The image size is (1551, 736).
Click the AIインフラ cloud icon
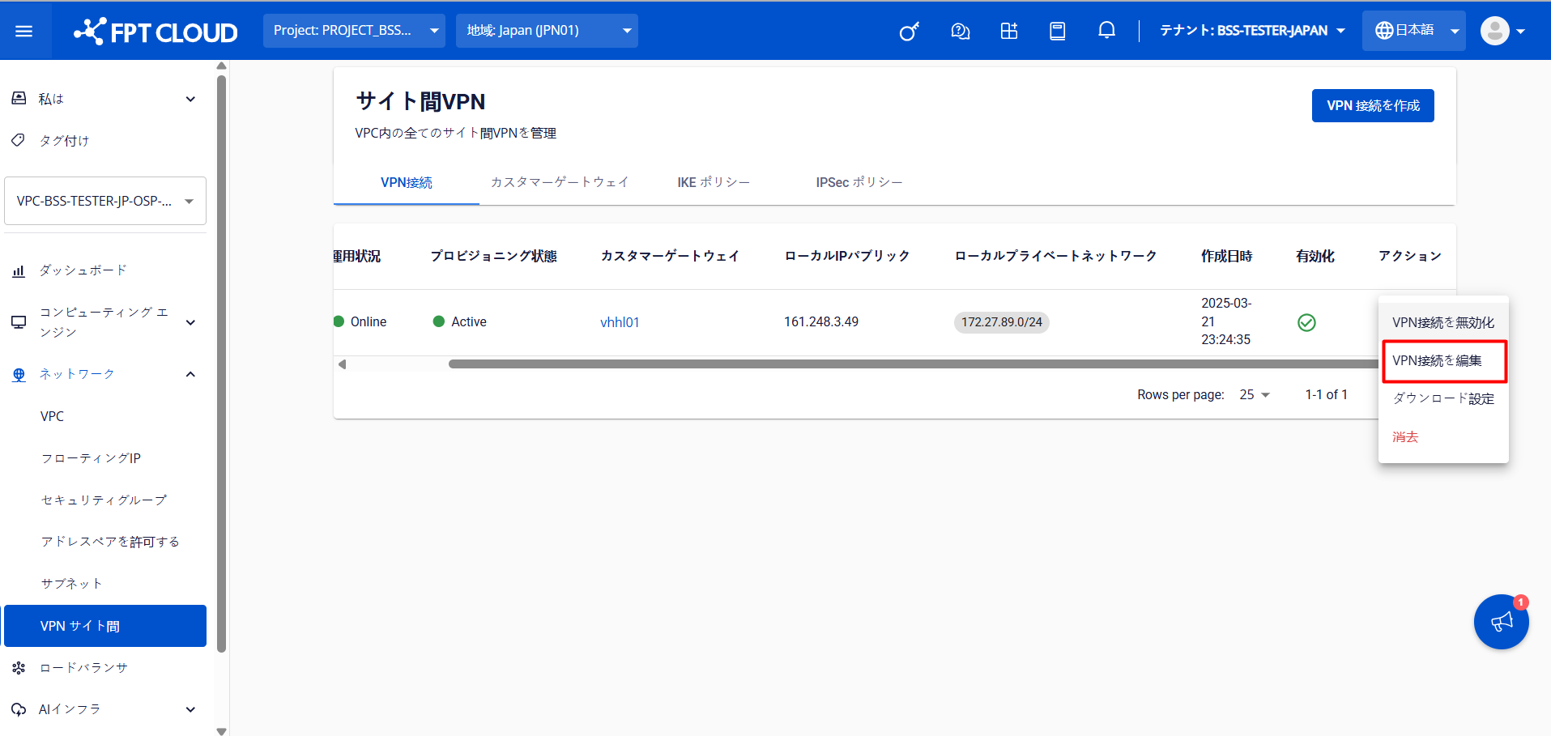click(19, 709)
